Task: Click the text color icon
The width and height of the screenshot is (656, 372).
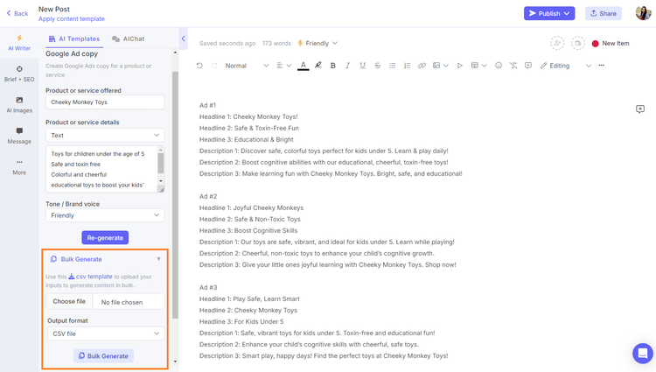Action: pos(304,66)
